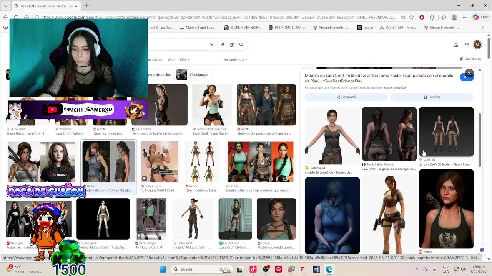This screenshot has height=276, width=492.
Task: Open Google Lens image search
Action: (x=232, y=45)
